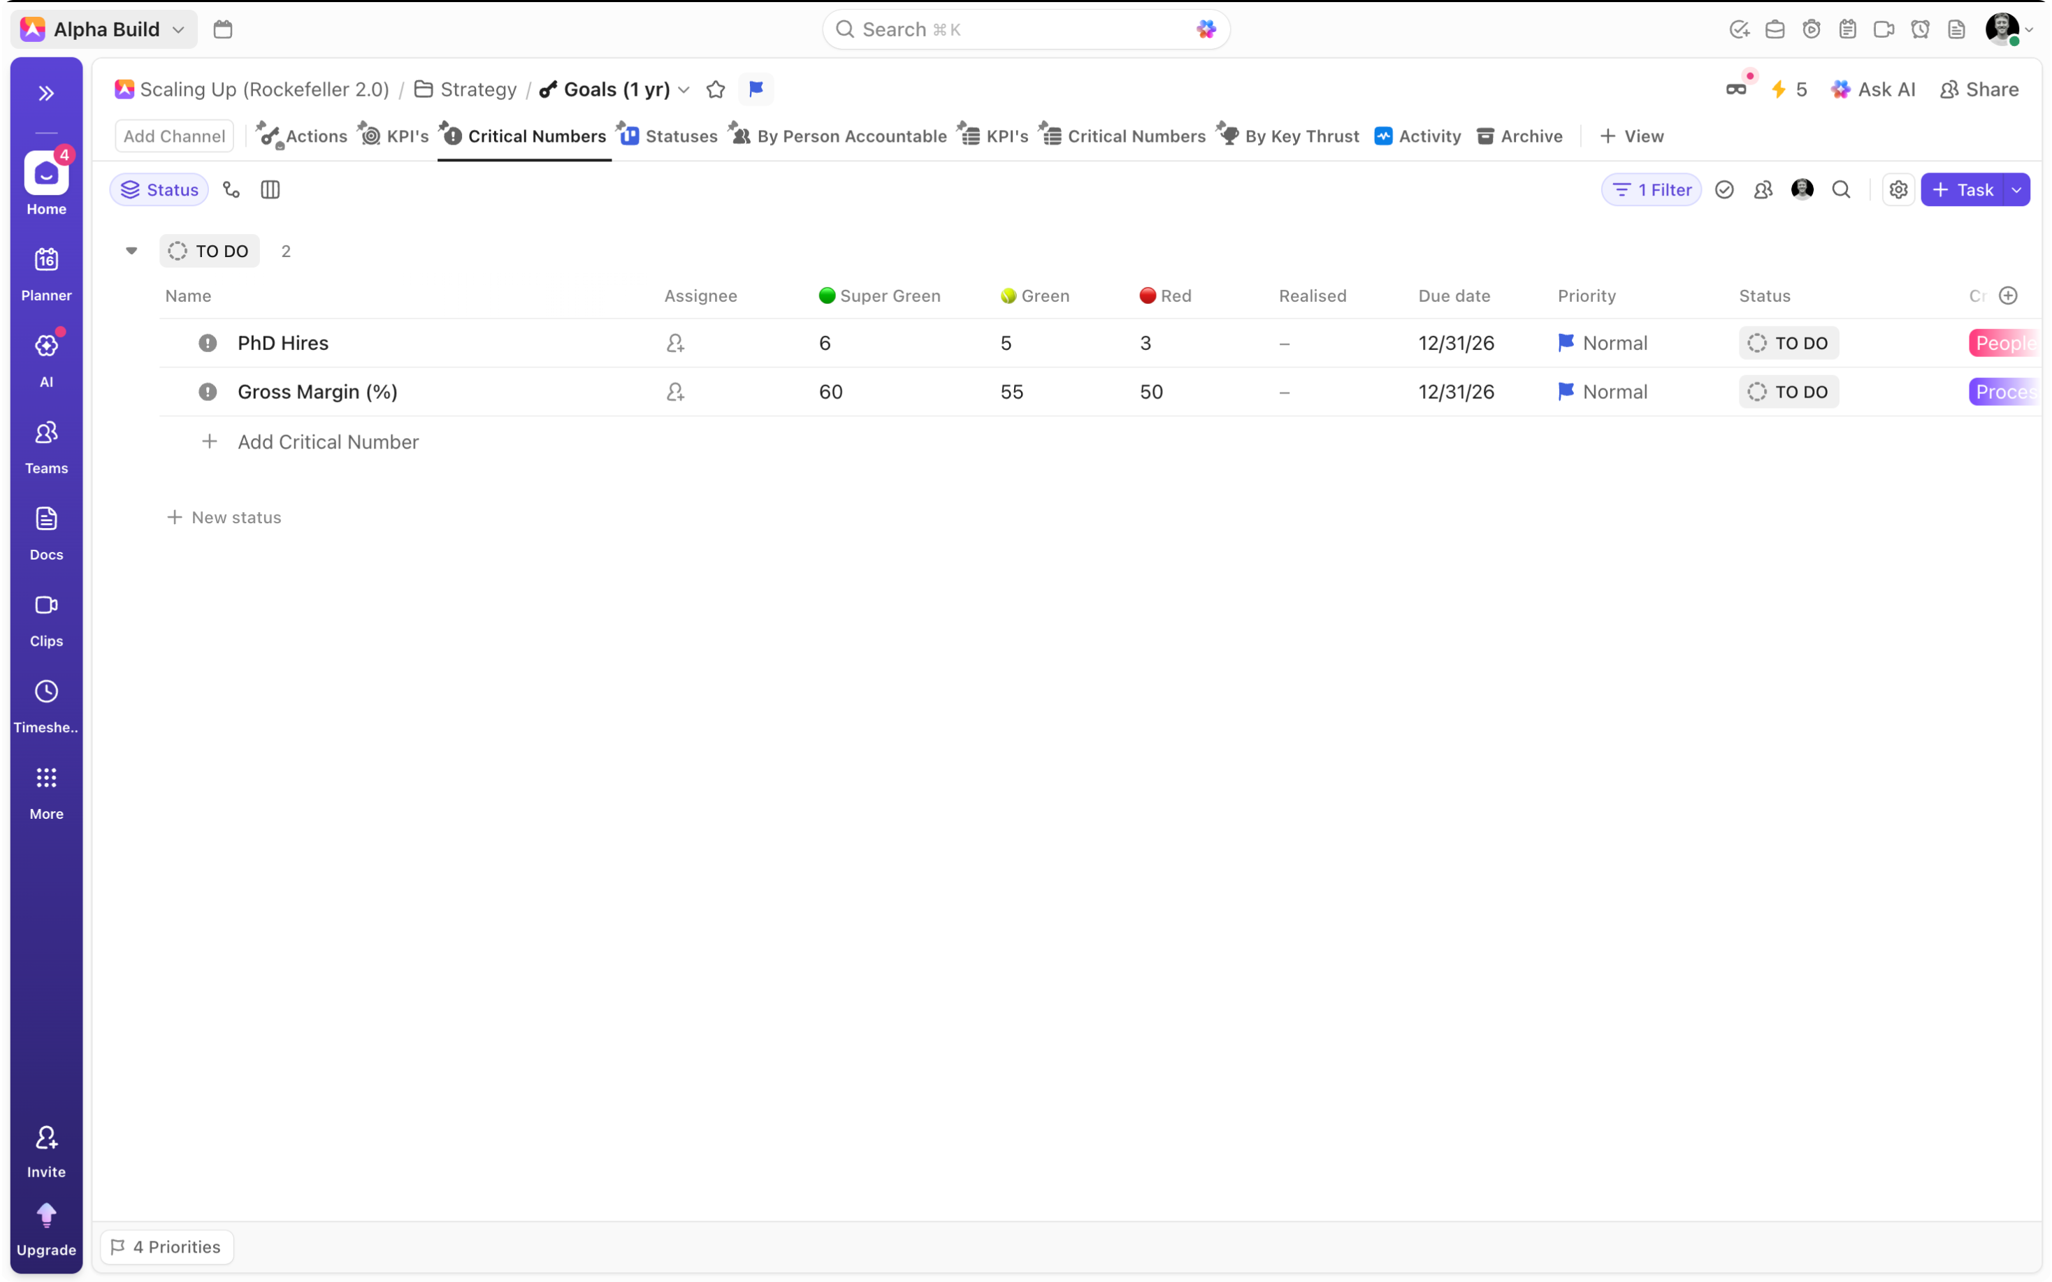Switch to By Key Thrust tab

tap(1289, 136)
